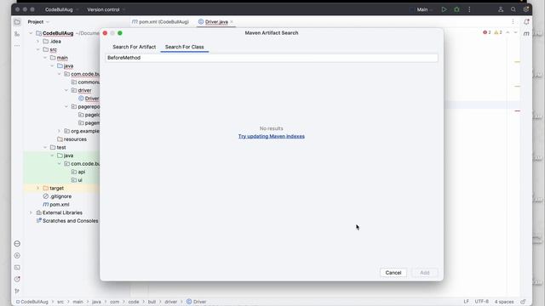Show warnings count indicator in editor
This screenshot has width=545, height=306.
(x=498, y=32)
